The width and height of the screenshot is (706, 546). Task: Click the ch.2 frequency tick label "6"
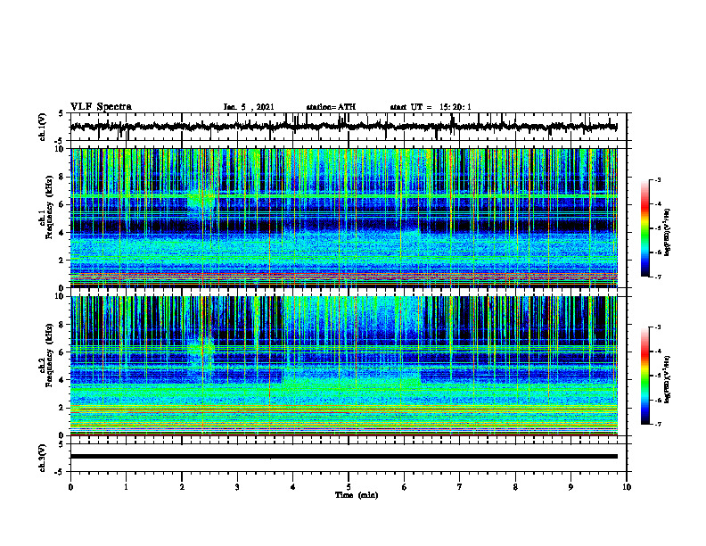[x=62, y=352]
